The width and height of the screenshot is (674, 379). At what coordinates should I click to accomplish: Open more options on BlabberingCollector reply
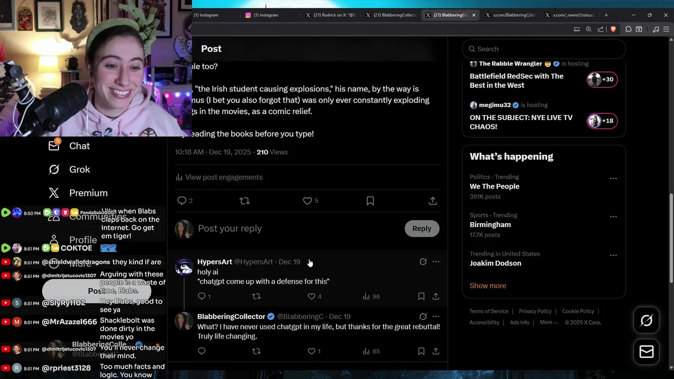[435, 316]
